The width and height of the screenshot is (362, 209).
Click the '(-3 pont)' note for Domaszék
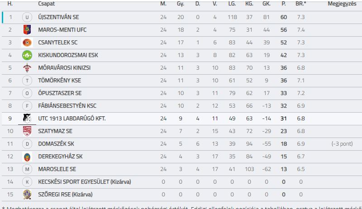click(x=342, y=144)
